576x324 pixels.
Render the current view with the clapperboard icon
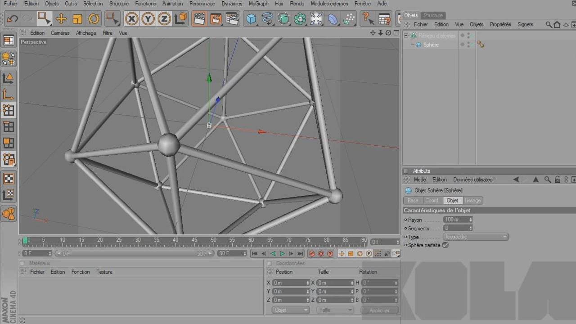199,19
